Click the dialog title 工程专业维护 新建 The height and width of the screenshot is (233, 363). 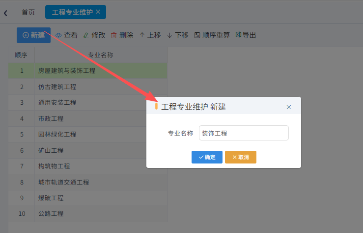coord(194,107)
